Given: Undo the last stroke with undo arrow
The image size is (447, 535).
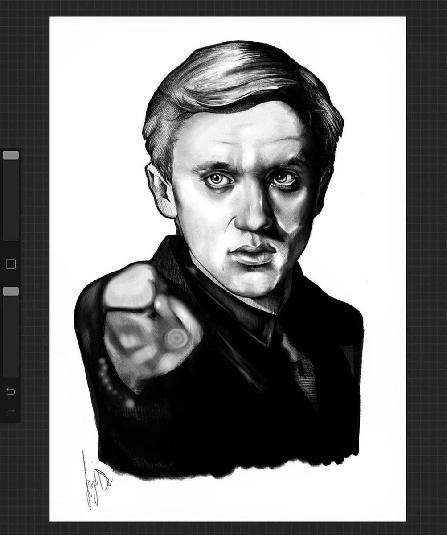Looking at the screenshot, I should 11,391.
